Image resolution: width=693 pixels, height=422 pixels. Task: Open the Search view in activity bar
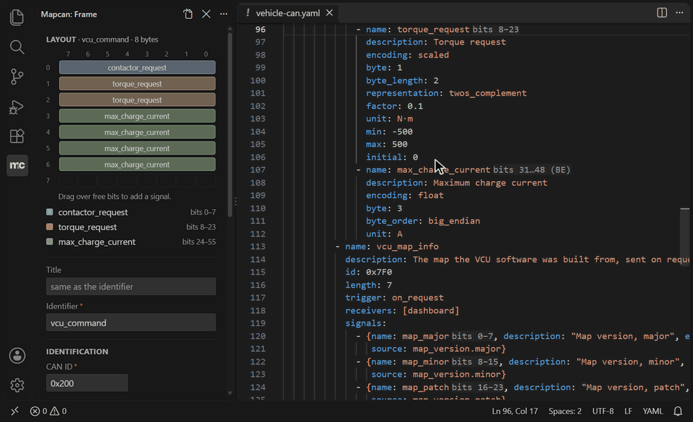click(17, 47)
